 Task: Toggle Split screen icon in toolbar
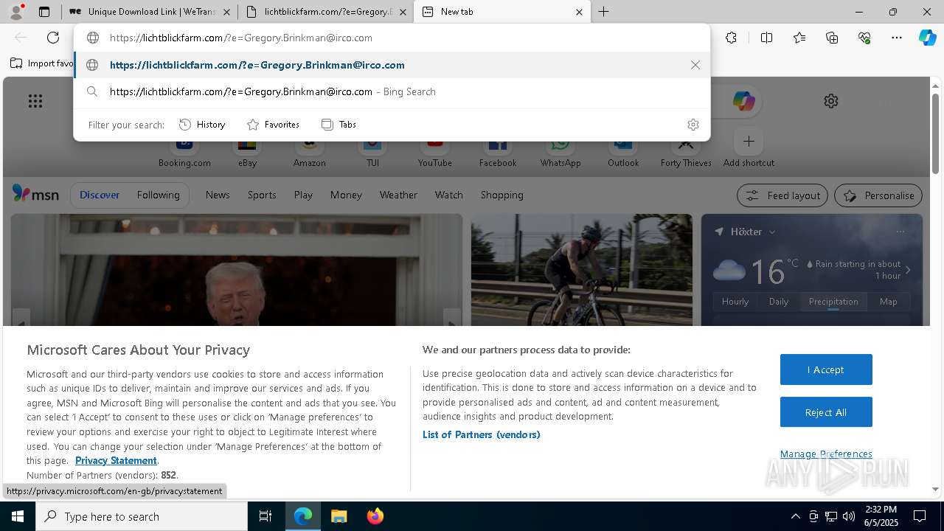pos(766,38)
